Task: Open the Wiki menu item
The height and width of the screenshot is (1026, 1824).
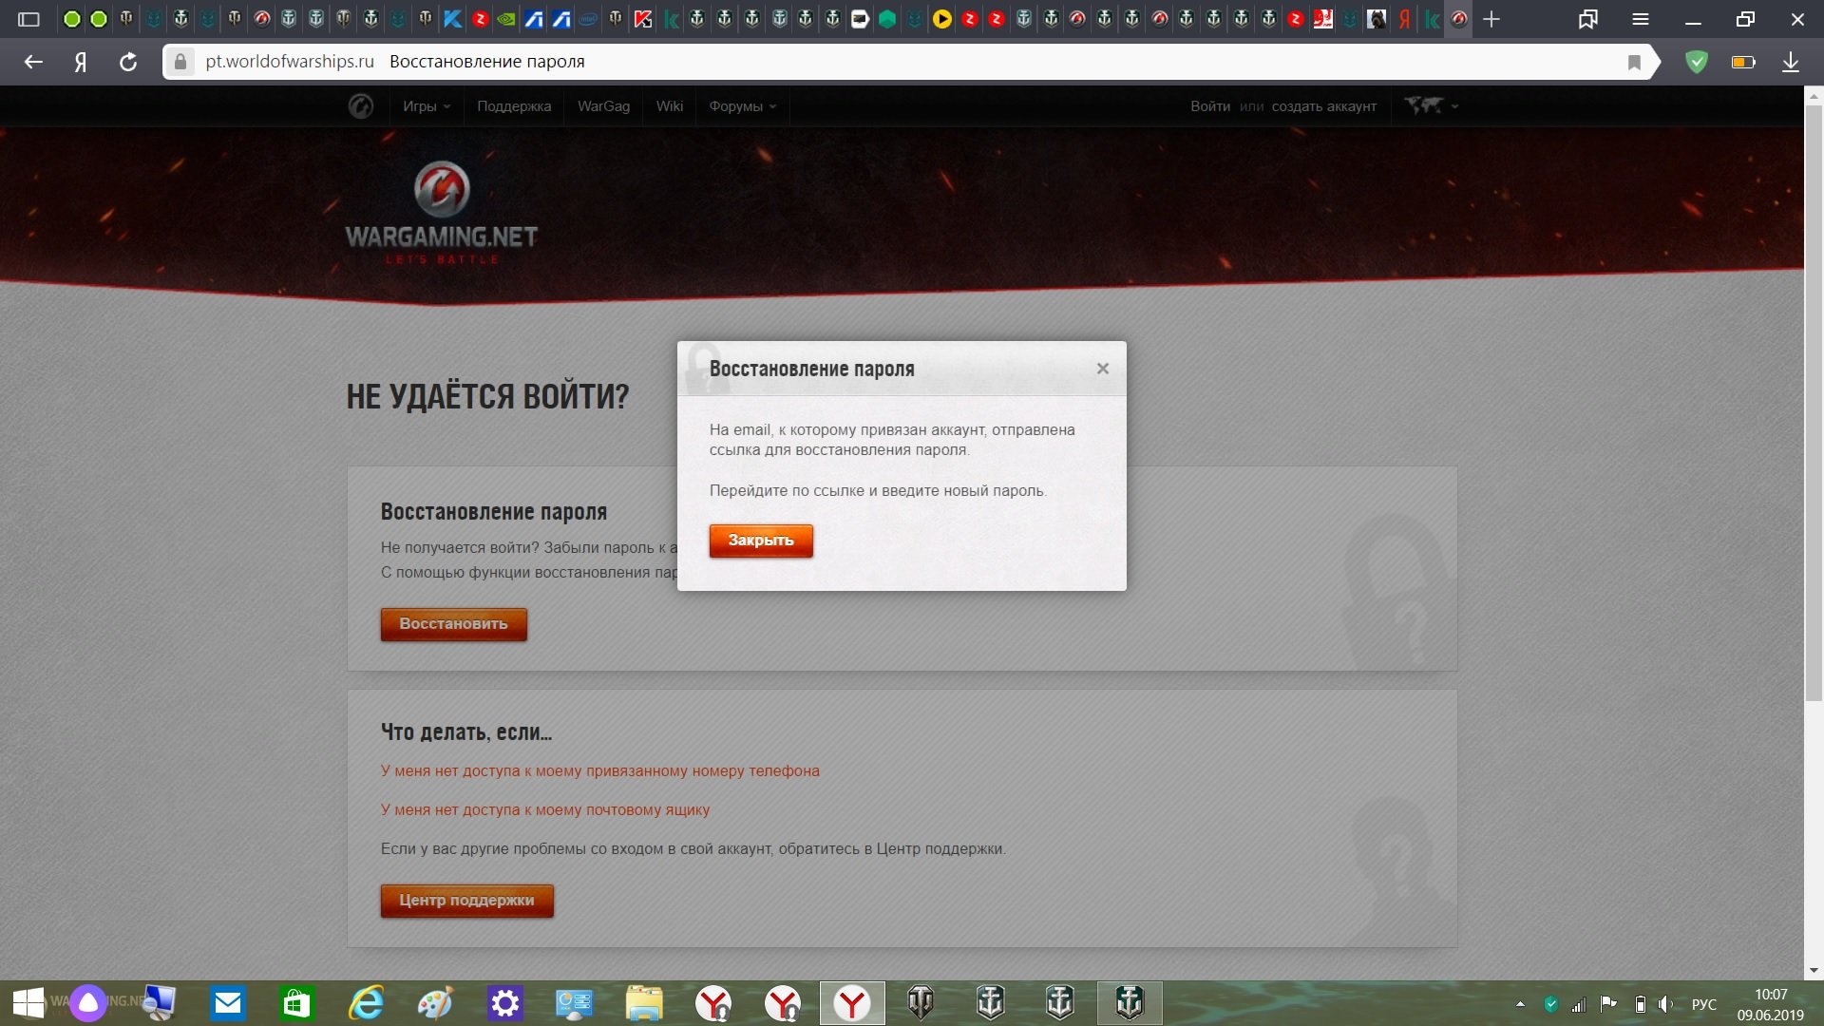Action: pyautogui.click(x=669, y=106)
